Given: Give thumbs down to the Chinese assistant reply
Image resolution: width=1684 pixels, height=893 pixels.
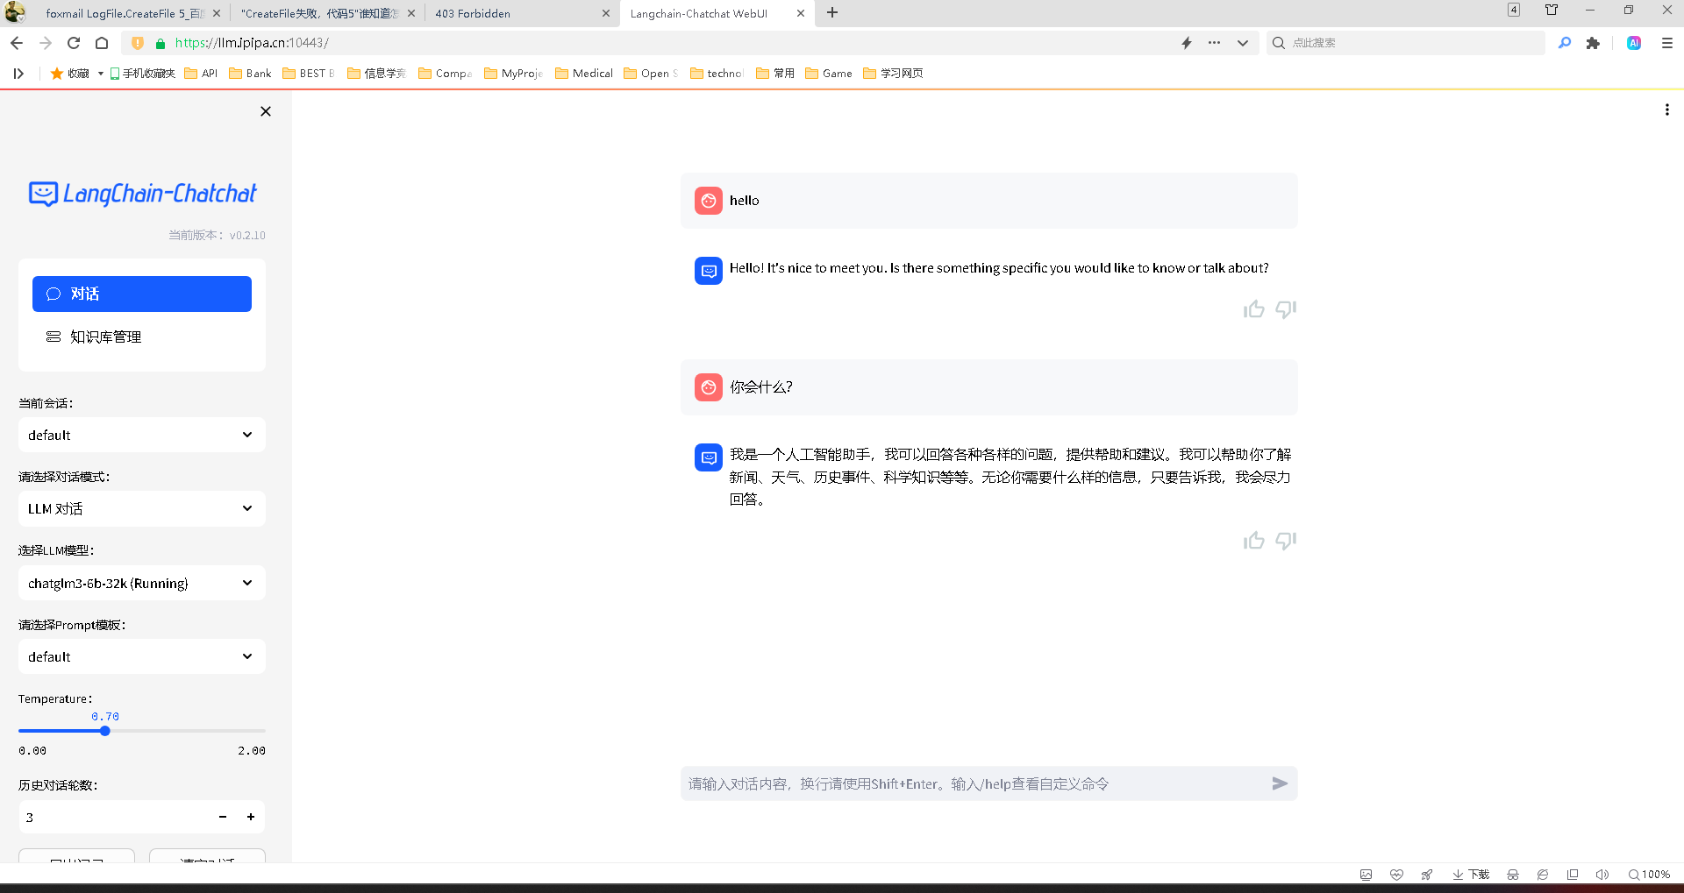Looking at the screenshot, I should [x=1286, y=541].
